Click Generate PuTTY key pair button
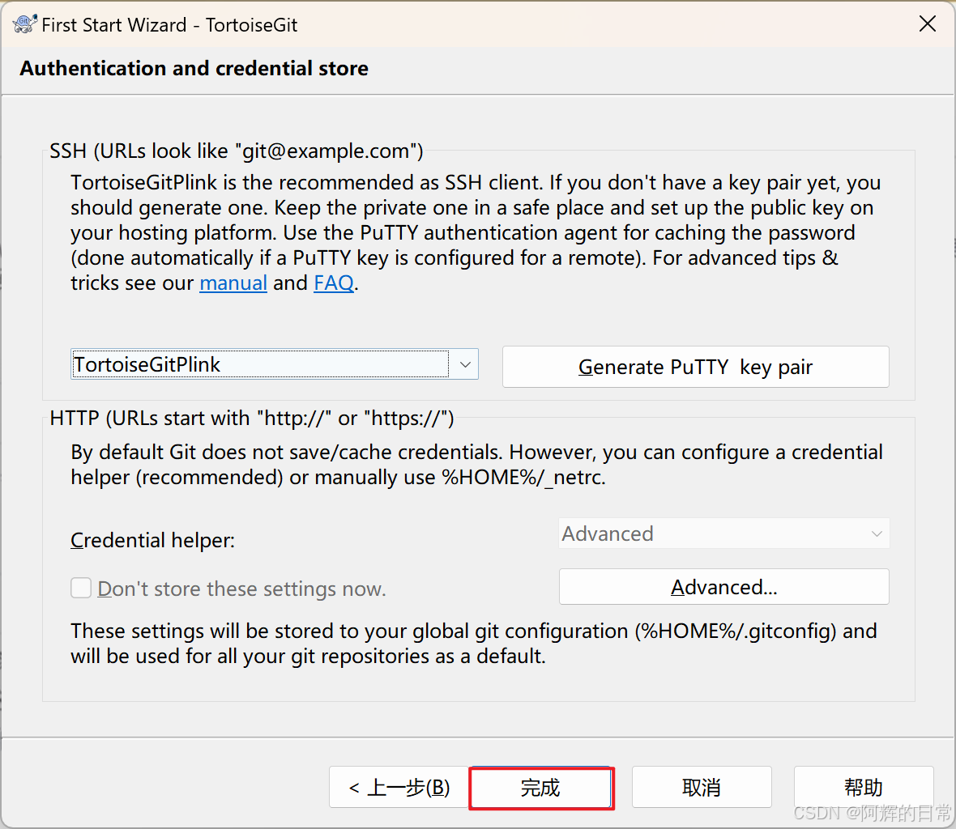This screenshot has width=956, height=829. (x=695, y=367)
